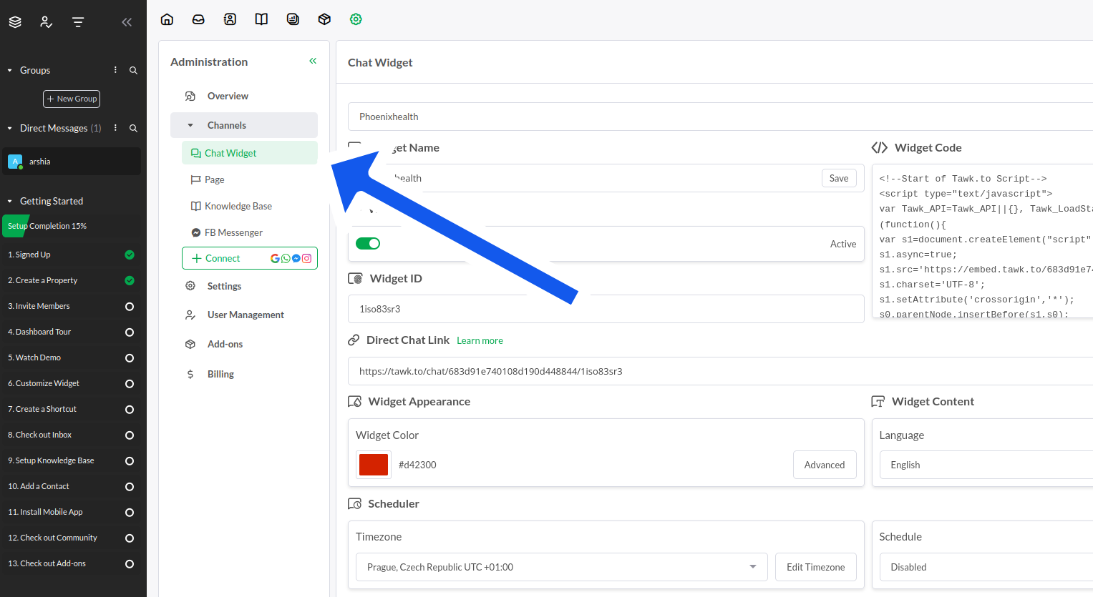Collapse the left sidebar with double chevron
Screen dimensions: 1093x597
tap(127, 22)
